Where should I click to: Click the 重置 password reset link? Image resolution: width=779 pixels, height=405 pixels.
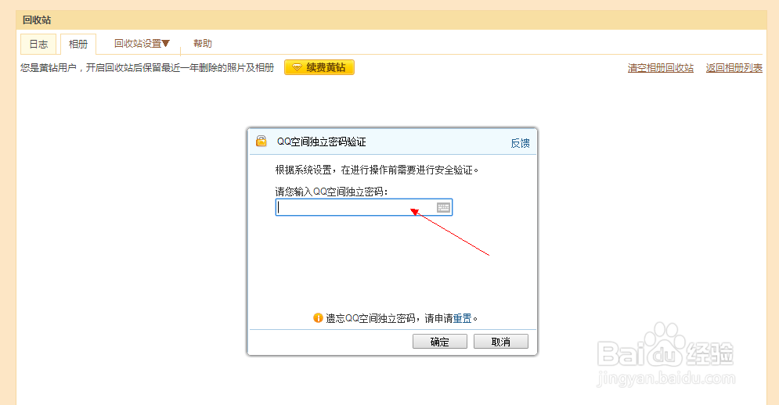click(x=462, y=318)
